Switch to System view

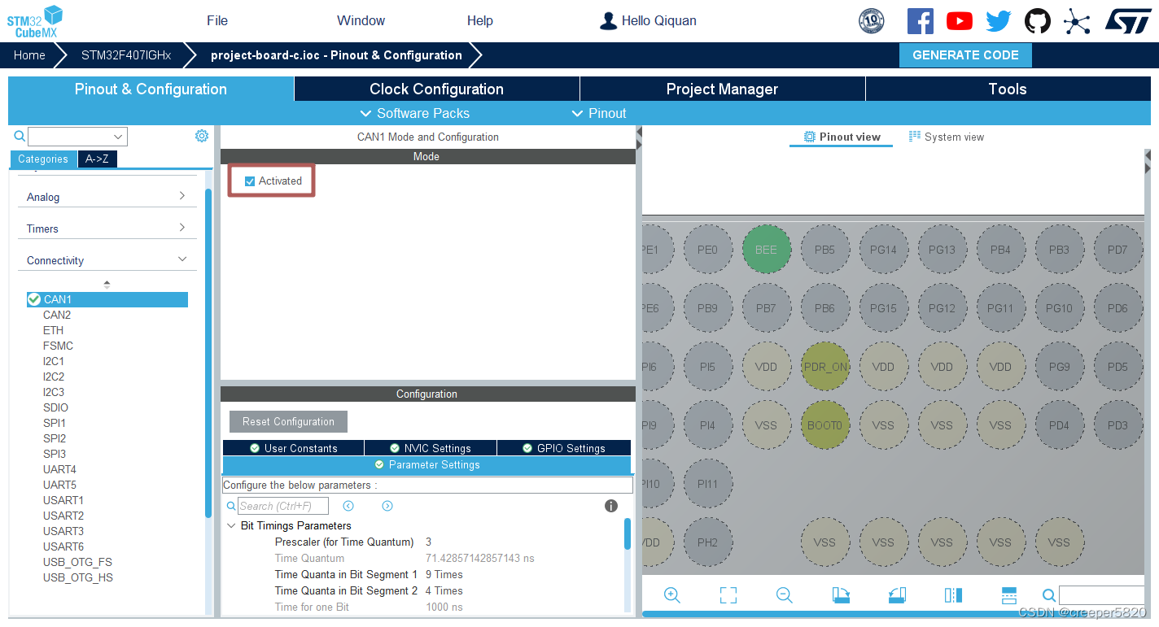[x=946, y=137]
